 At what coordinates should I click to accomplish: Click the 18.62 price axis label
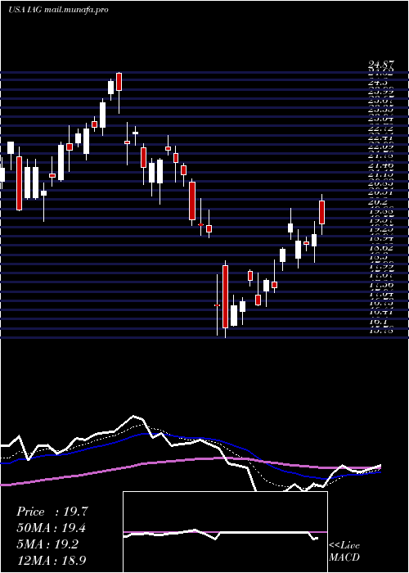[x=381, y=249]
